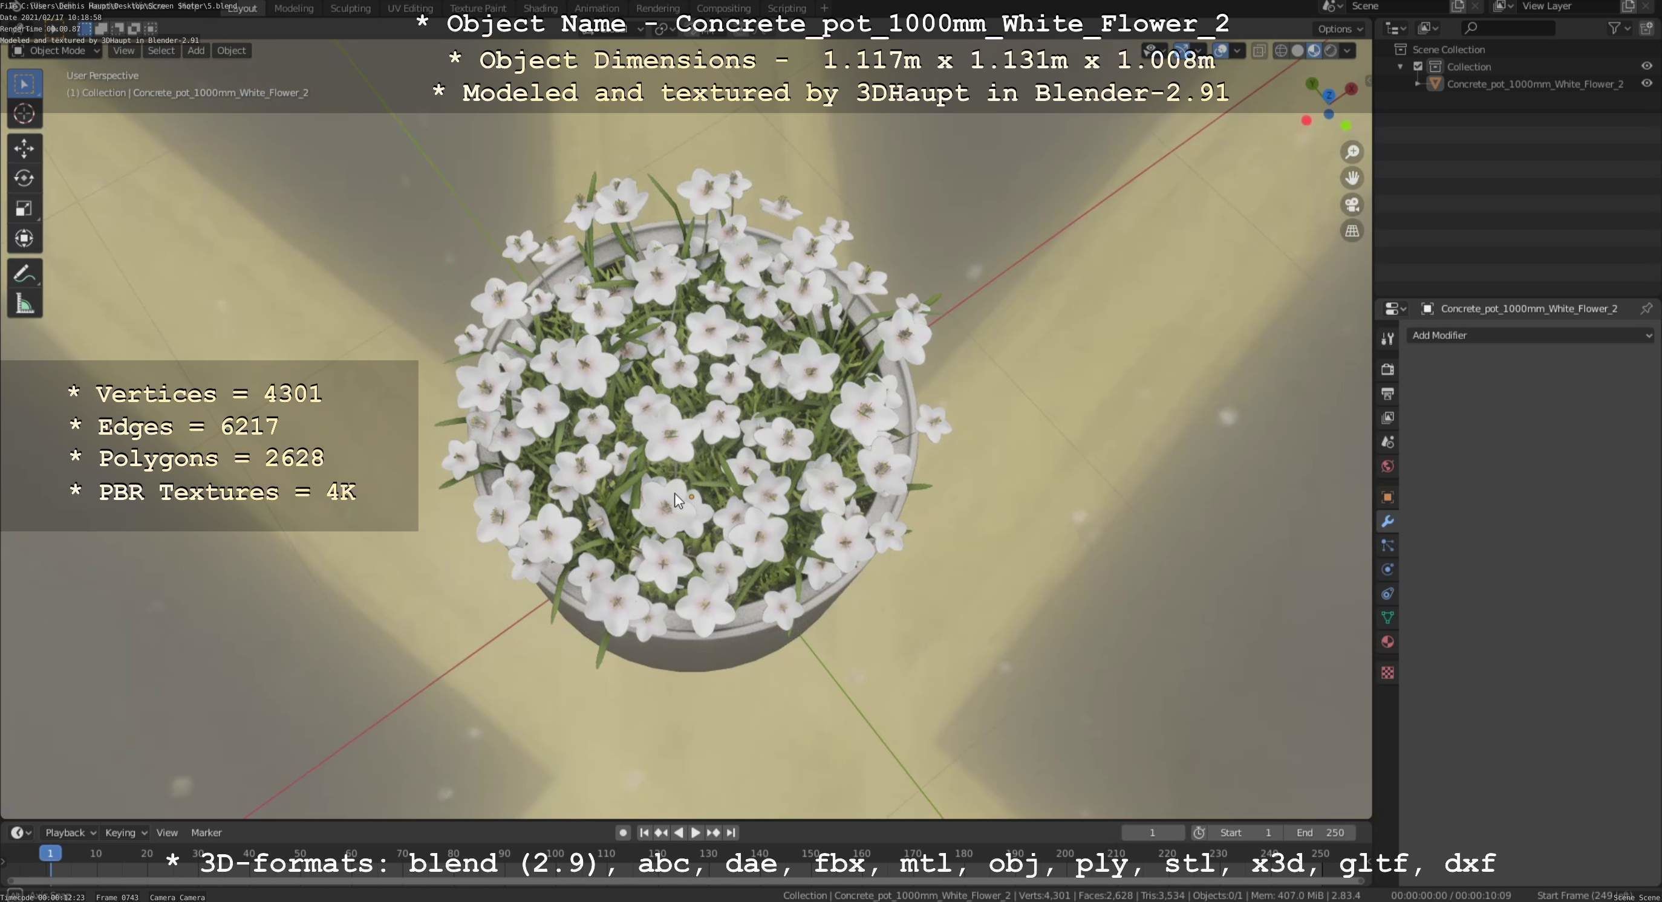
Task: Open Texture Properties checker tab
Action: (x=1387, y=672)
